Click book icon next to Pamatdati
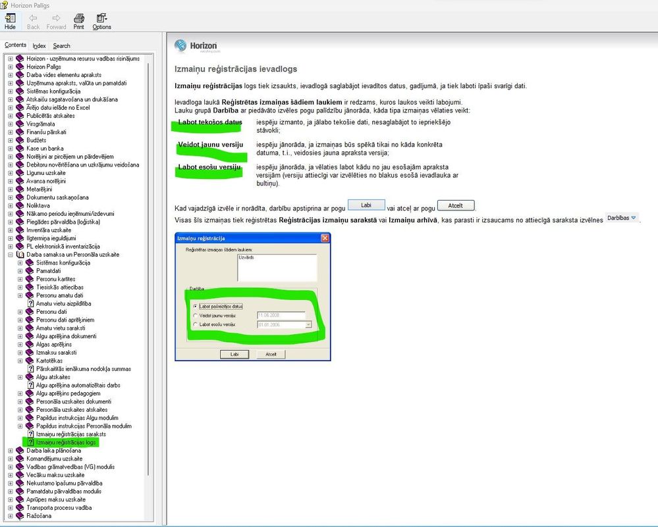658x527 pixels. [x=30, y=271]
